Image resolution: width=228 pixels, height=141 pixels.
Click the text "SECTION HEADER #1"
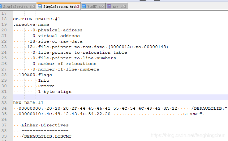(37, 19)
